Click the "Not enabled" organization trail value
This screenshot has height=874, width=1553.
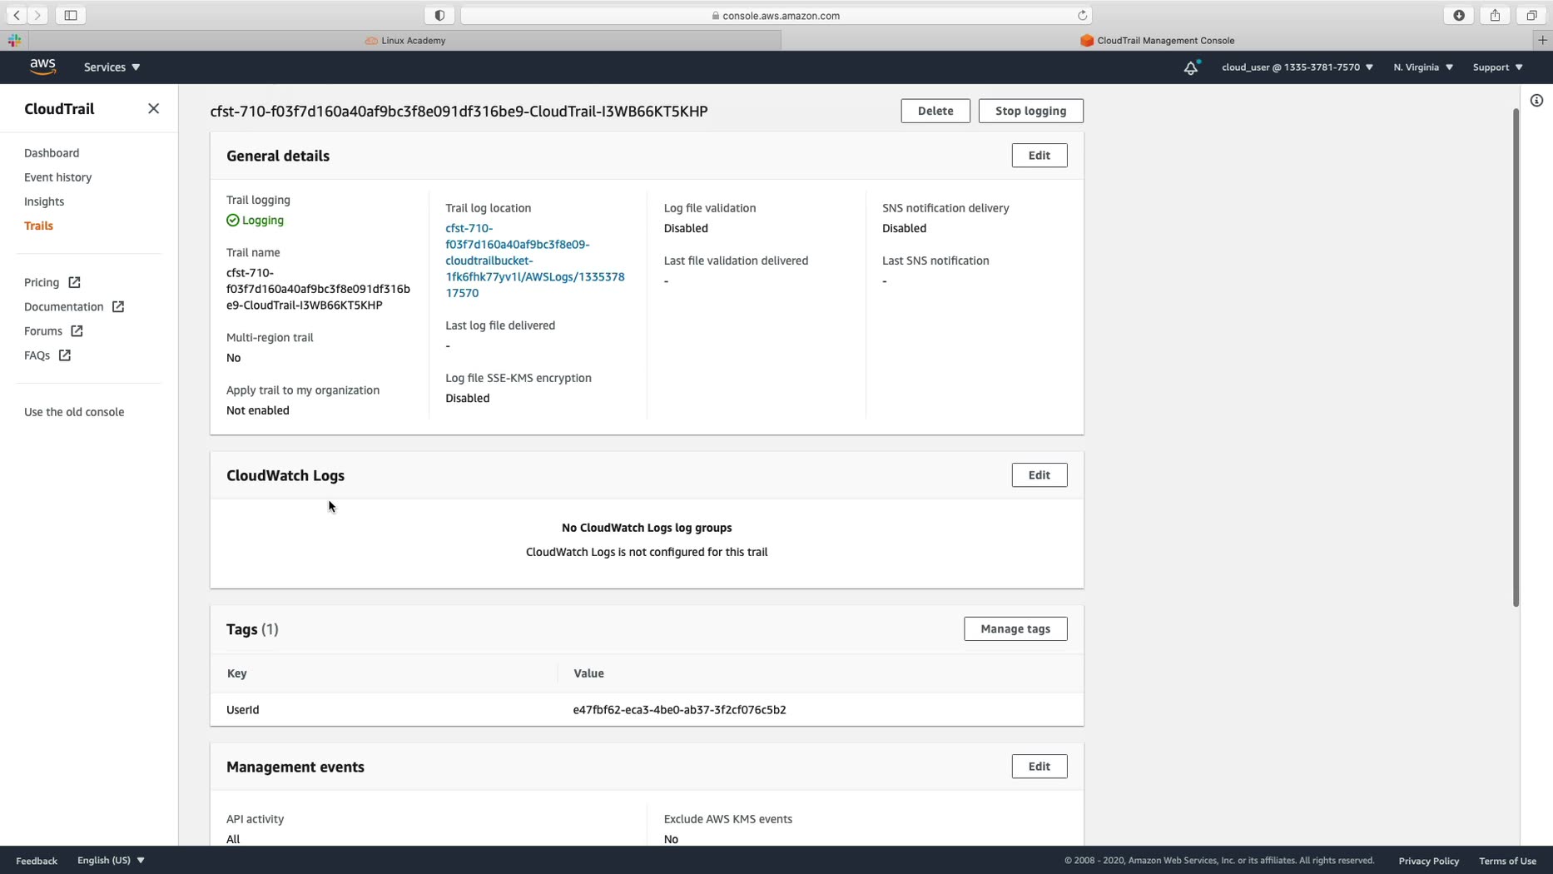point(258,410)
